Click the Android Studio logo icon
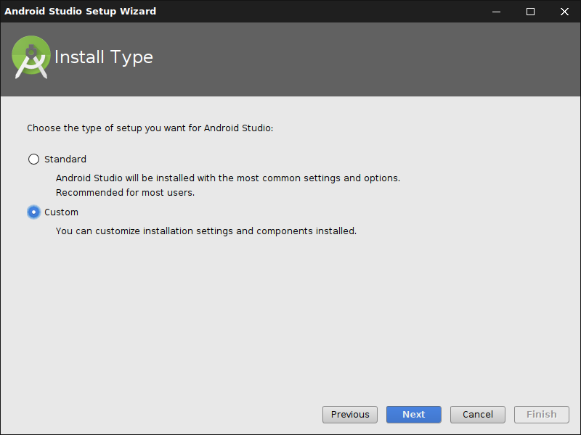 [x=31, y=57]
